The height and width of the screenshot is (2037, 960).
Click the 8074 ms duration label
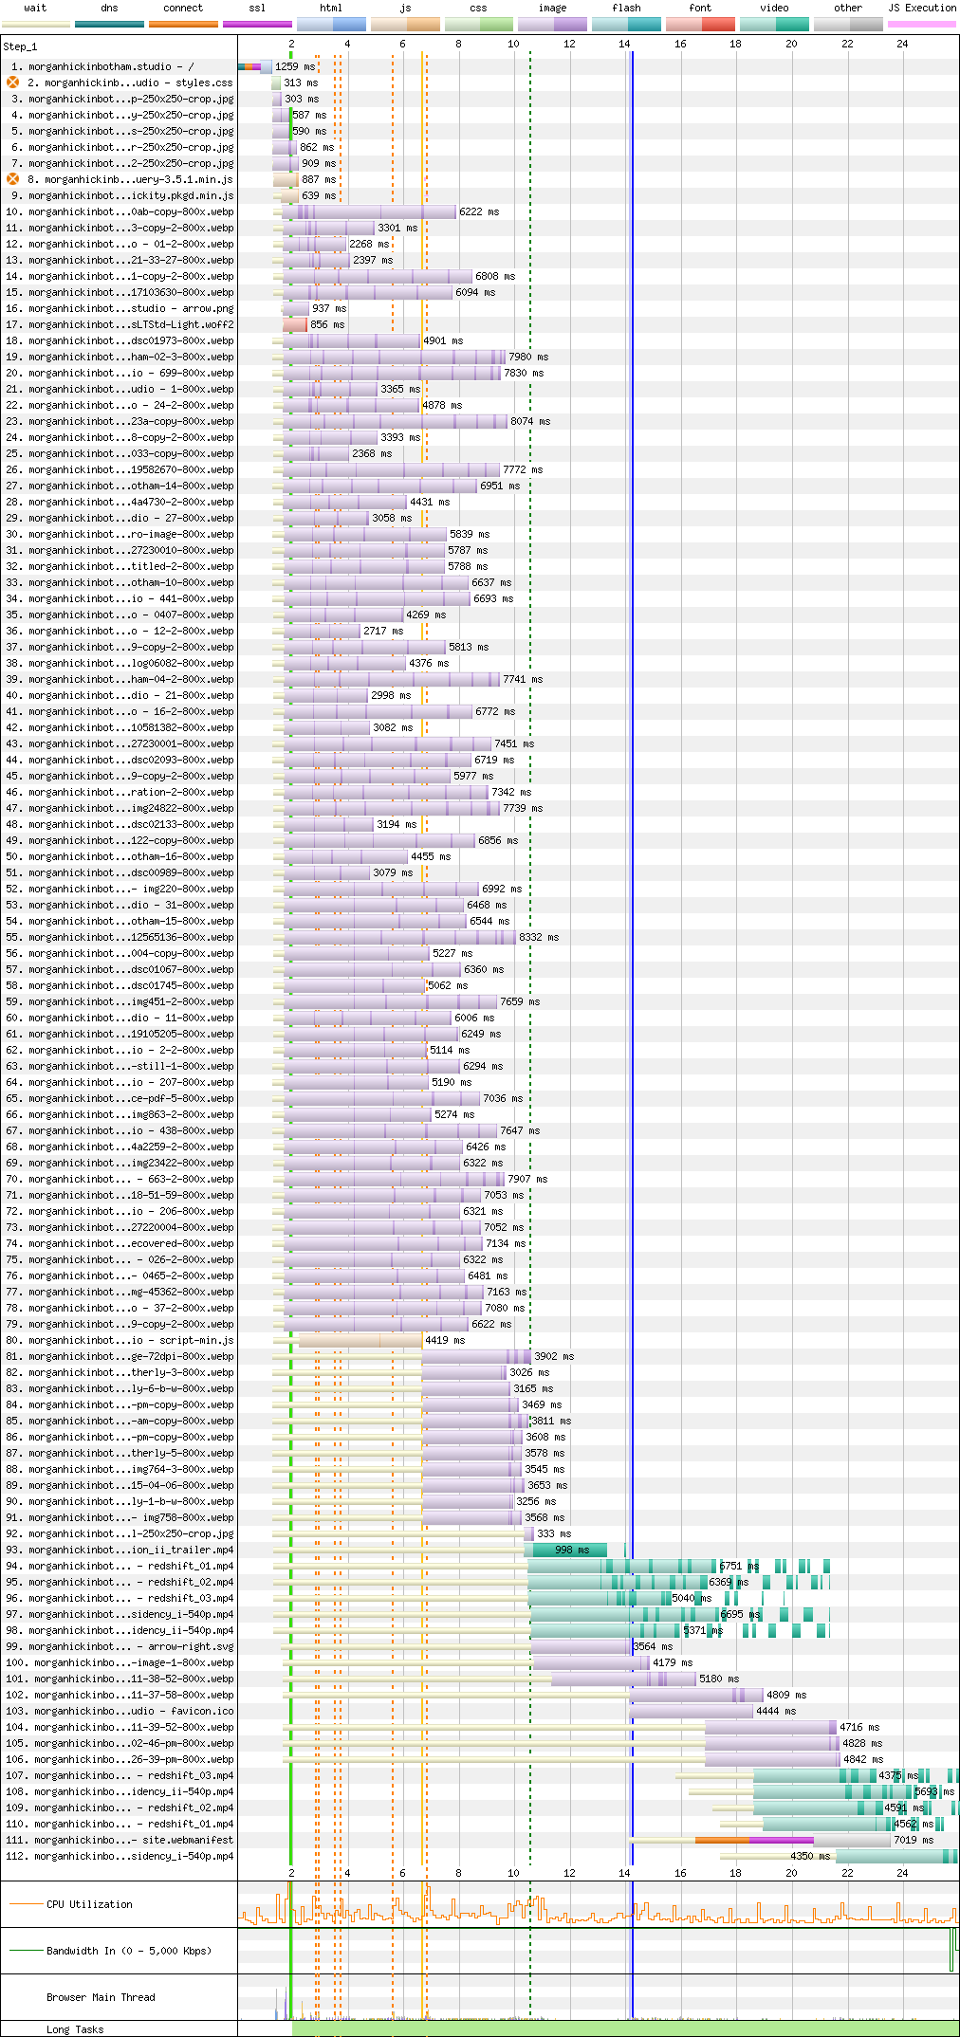[x=530, y=422]
